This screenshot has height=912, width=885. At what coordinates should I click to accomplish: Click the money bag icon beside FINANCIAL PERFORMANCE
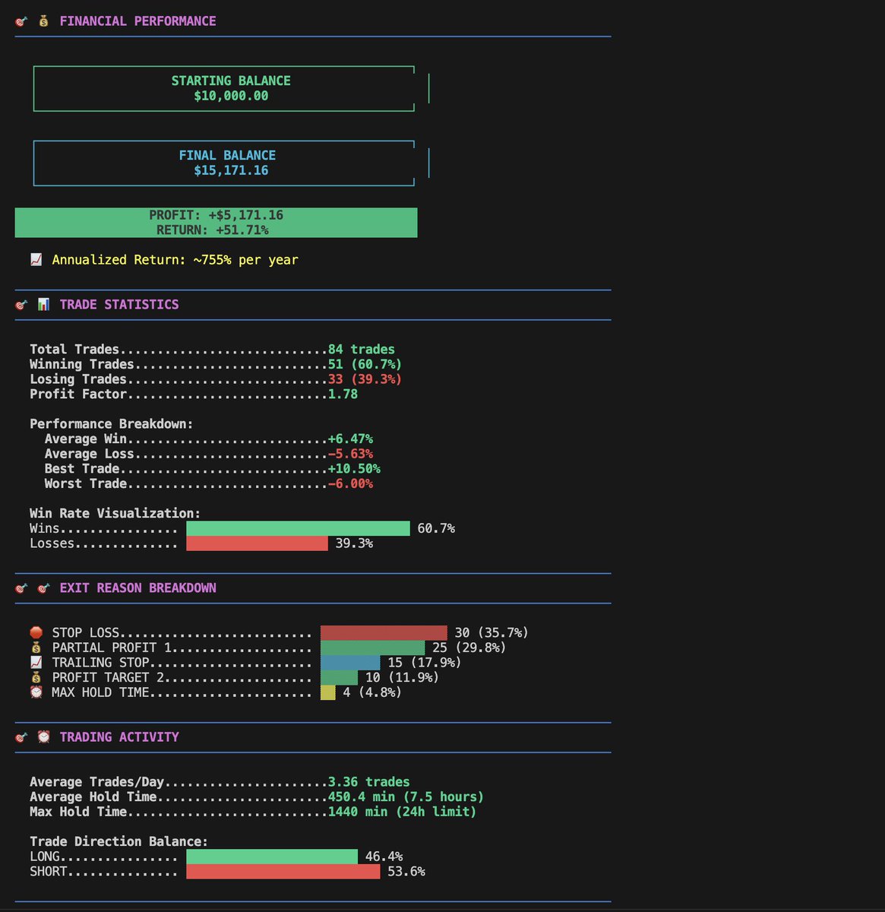(x=43, y=21)
